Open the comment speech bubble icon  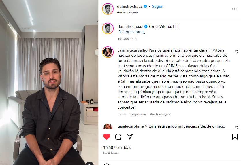point(118,136)
